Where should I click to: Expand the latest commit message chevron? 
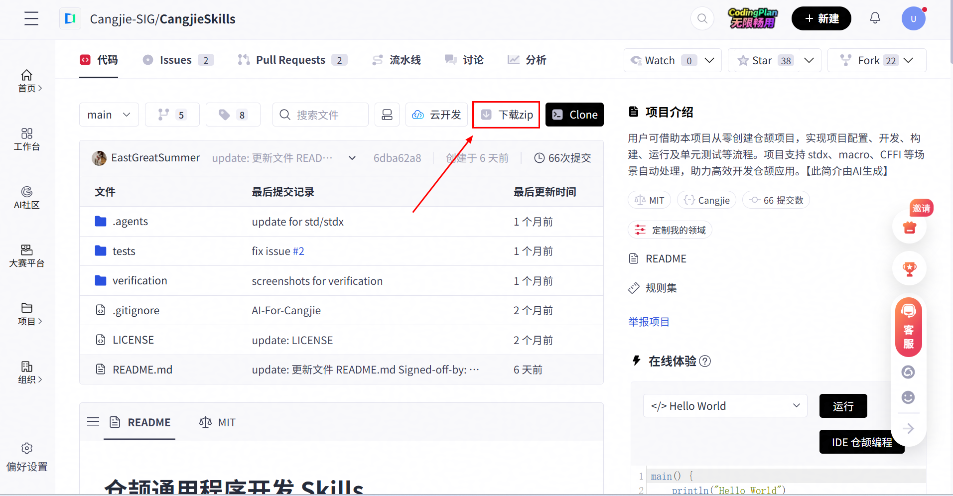point(352,158)
